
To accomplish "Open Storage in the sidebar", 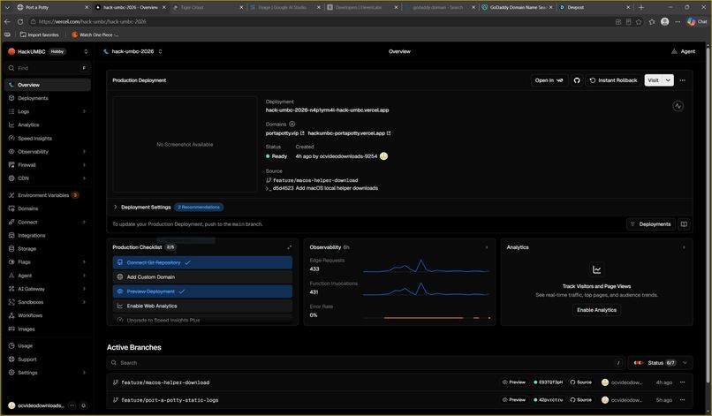I will tap(48, 248).
